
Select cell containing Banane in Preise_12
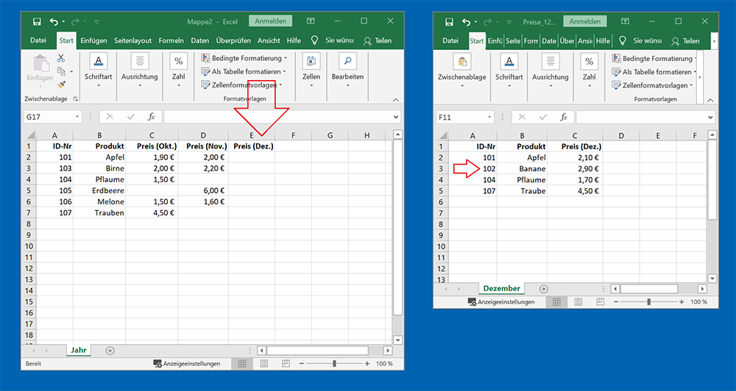pos(522,169)
